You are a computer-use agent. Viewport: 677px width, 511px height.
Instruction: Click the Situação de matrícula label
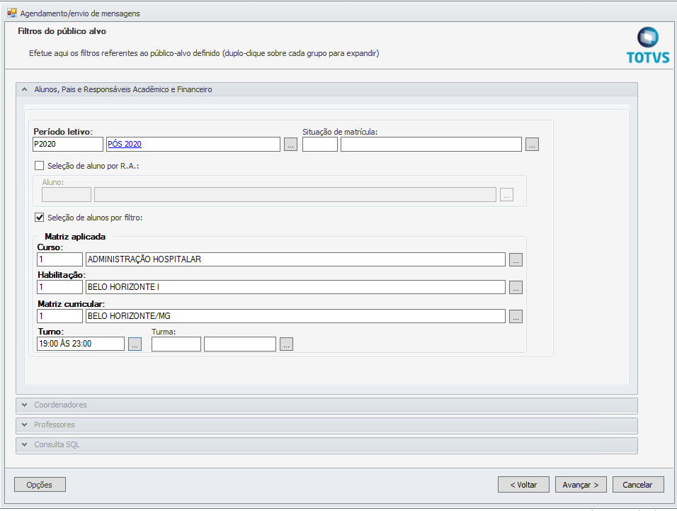(340, 132)
